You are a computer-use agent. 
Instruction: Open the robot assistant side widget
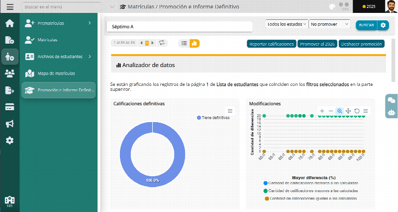click(392, 112)
